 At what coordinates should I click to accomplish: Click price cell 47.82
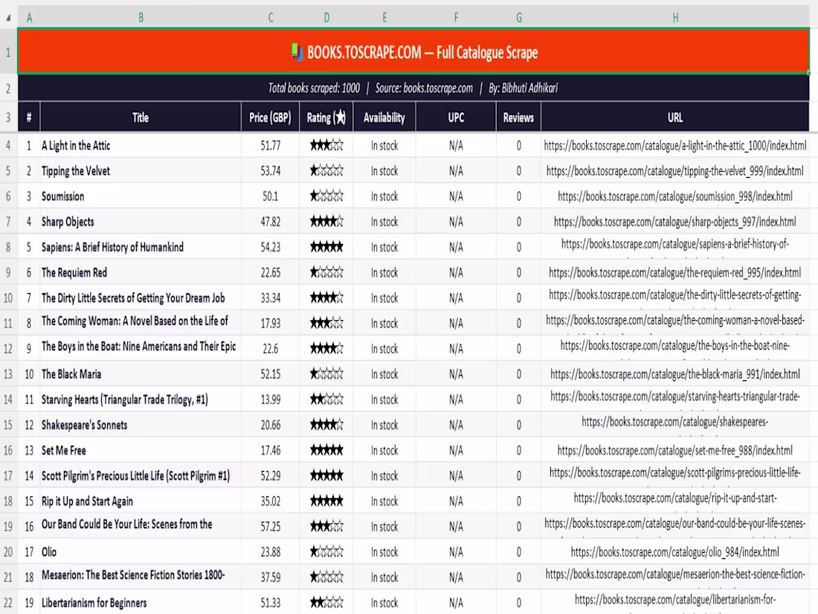coord(270,222)
